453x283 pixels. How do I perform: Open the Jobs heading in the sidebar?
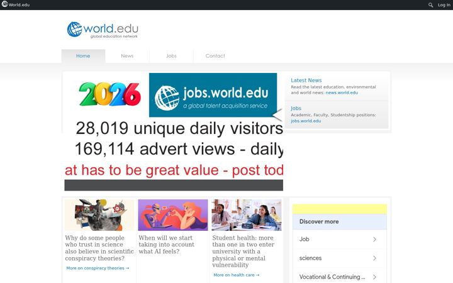296,108
